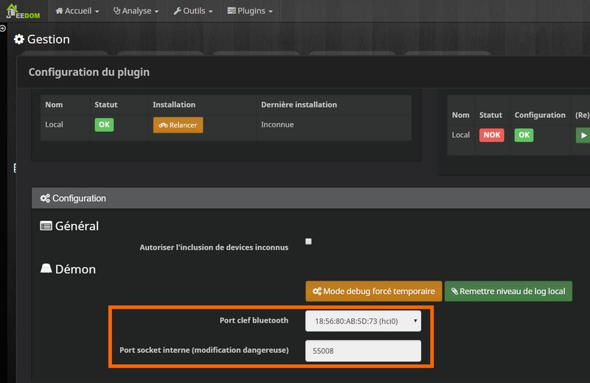This screenshot has width=590, height=383.
Task: Click the green OK dependency status badge
Action: pyautogui.click(x=104, y=124)
